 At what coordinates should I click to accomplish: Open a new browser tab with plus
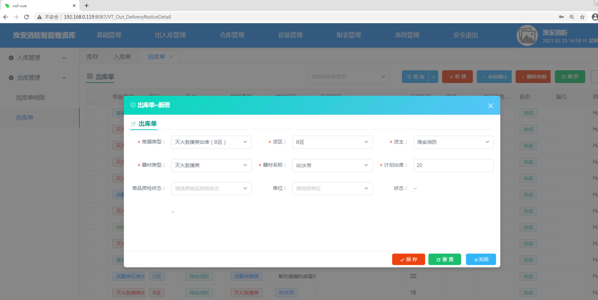86,6
